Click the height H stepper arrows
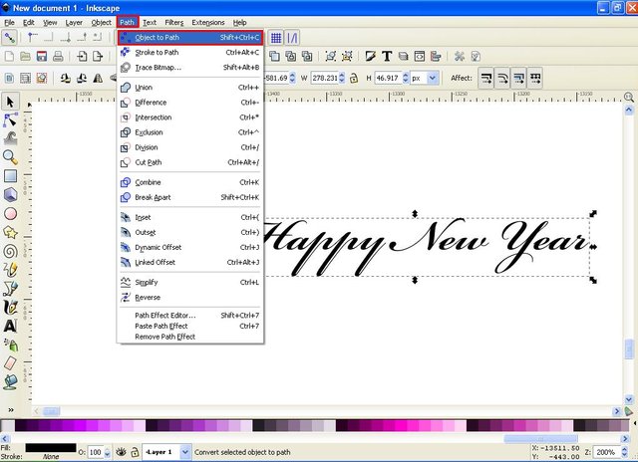The width and height of the screenshot is (638, 462). point(406,78)
